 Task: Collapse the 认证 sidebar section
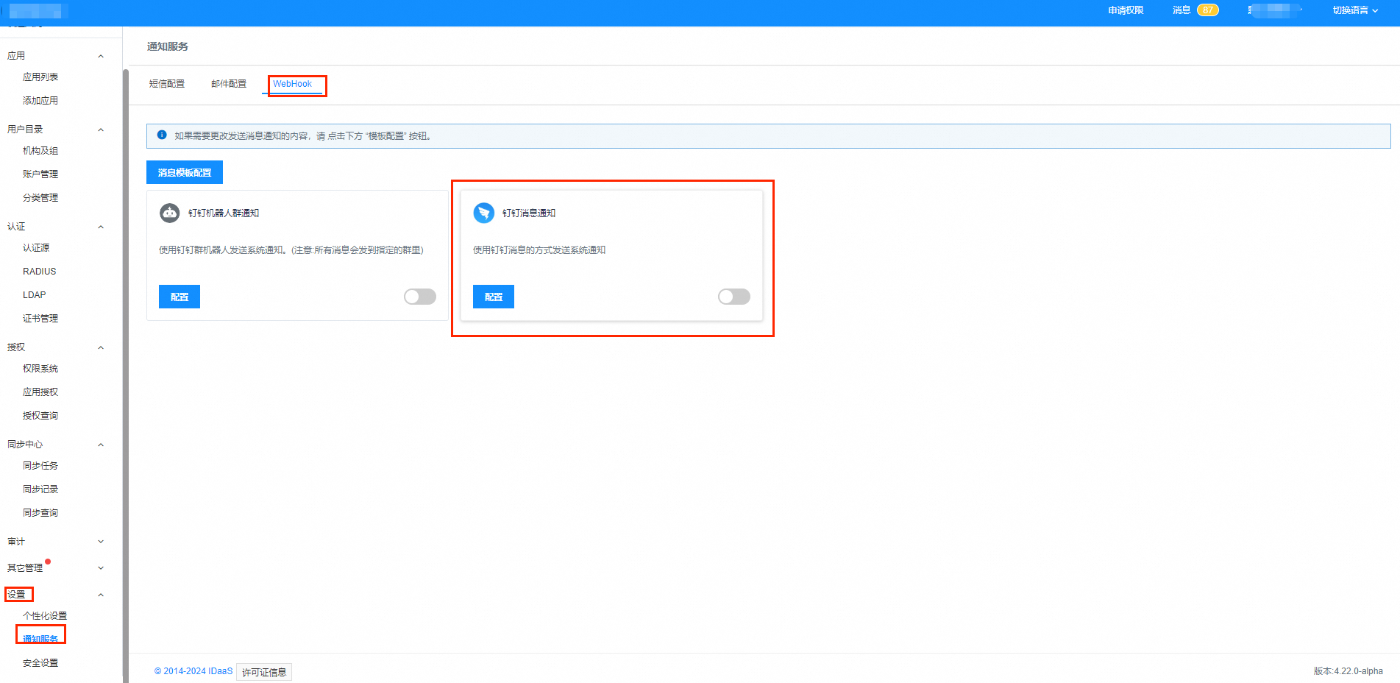pyautogui.click(x=101, y=227)
